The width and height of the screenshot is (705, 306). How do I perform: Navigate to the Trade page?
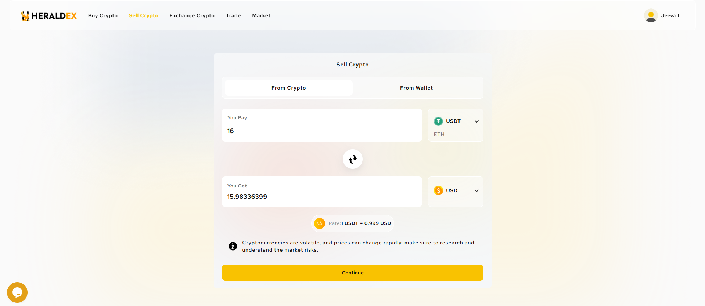point(233,15)
